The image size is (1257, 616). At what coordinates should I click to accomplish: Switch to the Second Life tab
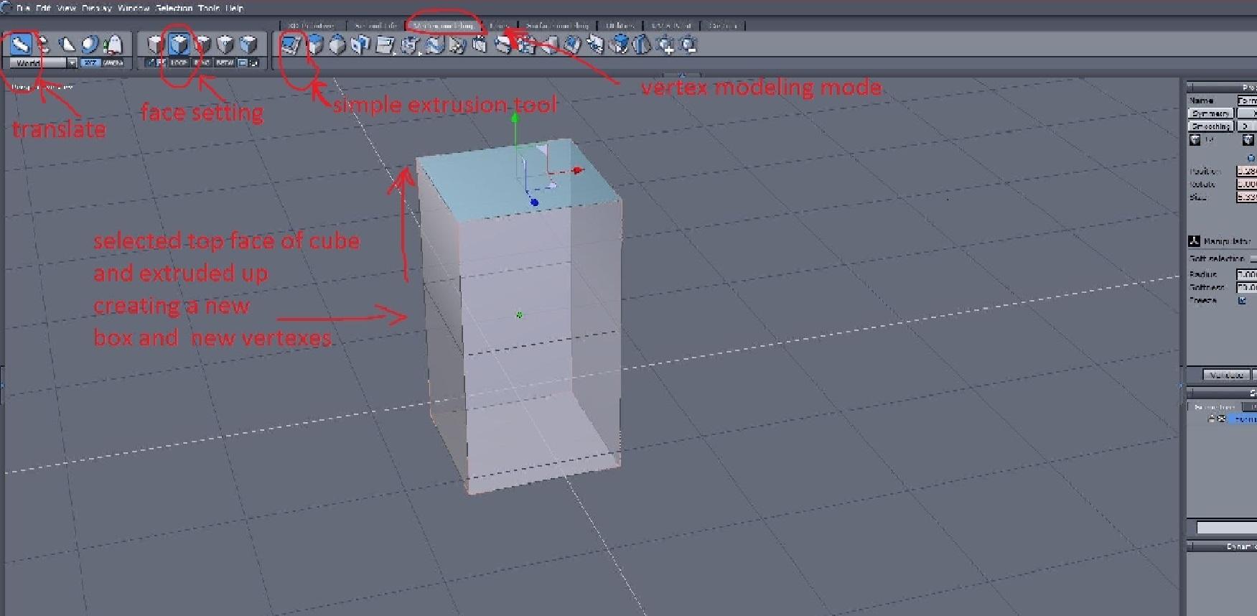point(376,25)
